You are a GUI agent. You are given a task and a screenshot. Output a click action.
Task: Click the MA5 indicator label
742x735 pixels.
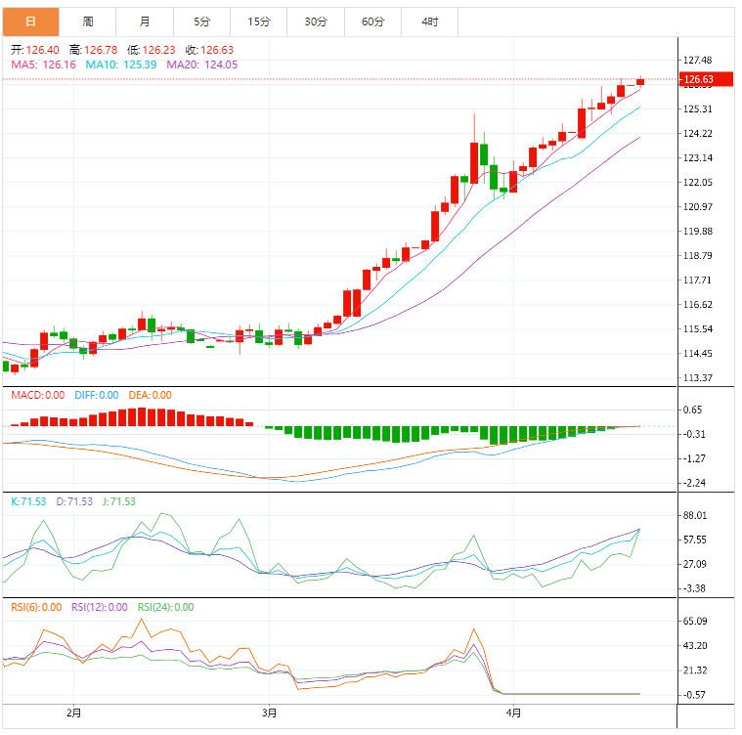(x=43, y=65)
